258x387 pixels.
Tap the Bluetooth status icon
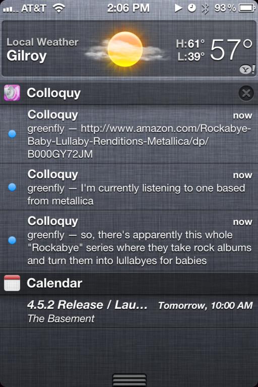[205, 9]
